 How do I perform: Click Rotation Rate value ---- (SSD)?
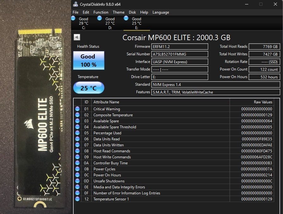tap(264, 62)
